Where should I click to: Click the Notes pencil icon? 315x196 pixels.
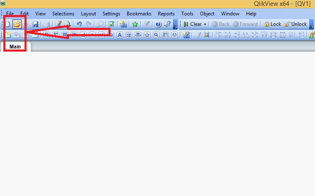(147, 25)
